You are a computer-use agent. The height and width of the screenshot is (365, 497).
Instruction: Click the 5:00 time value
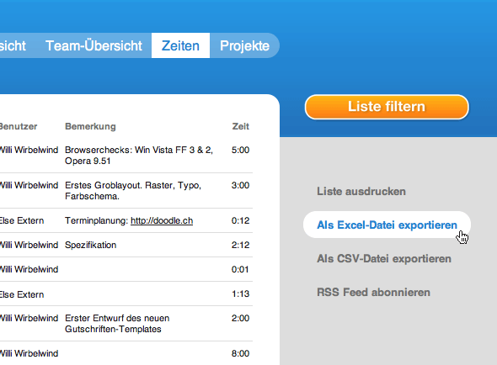click(240, 150)
